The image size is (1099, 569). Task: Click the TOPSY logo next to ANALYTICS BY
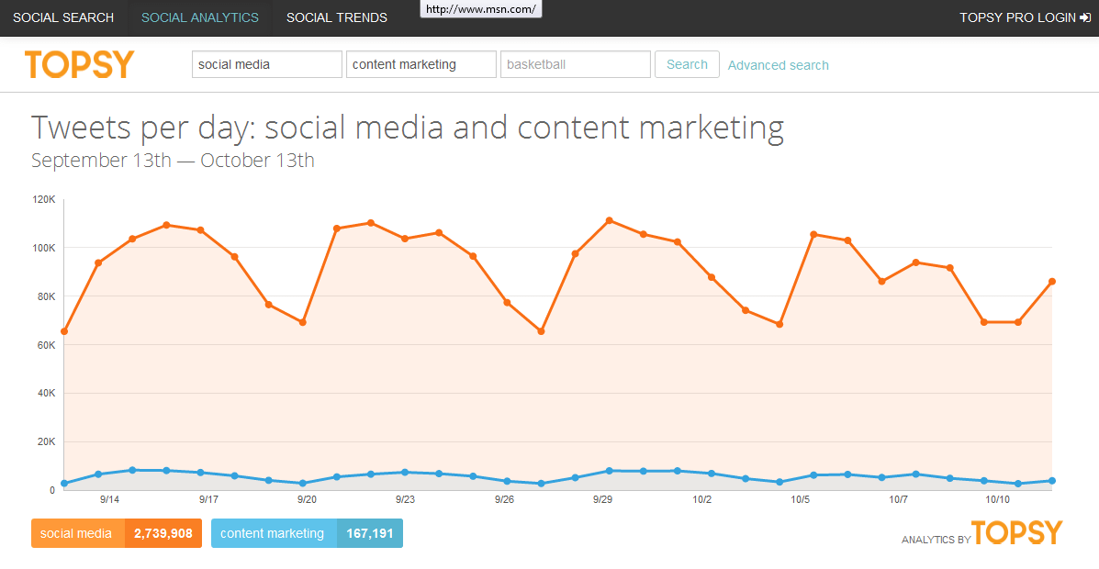1017,532
